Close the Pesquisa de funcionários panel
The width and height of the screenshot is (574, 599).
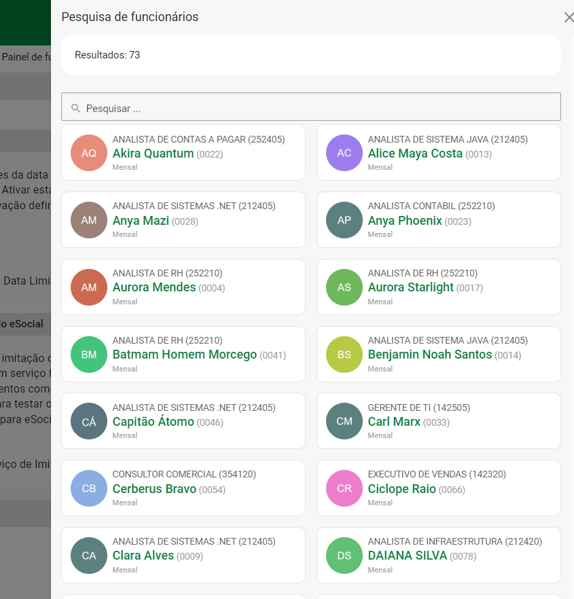(x=569, y=18)
